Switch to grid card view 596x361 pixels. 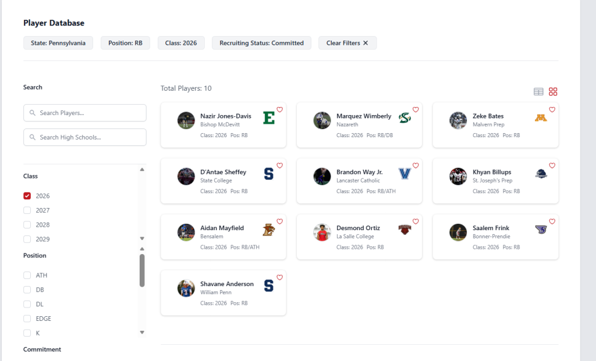[553, 91]
